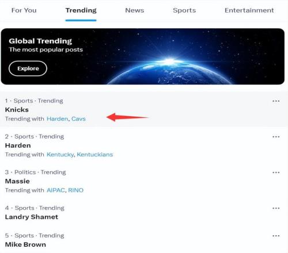This screenshot has width=288, height=253.
Task: Click the Cavs related link
Action: [x=78, y=119]
